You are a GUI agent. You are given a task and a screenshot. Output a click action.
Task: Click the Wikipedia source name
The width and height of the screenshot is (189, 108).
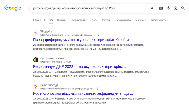(46, 31)
